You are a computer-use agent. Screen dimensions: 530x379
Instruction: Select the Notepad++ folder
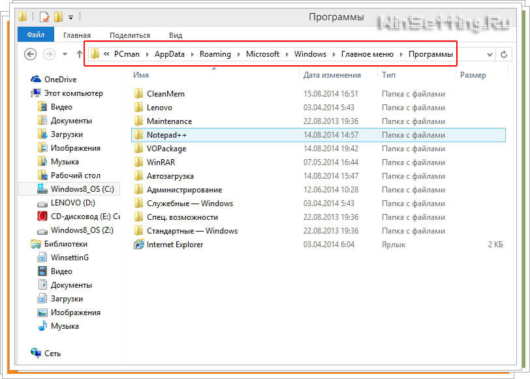167,134
